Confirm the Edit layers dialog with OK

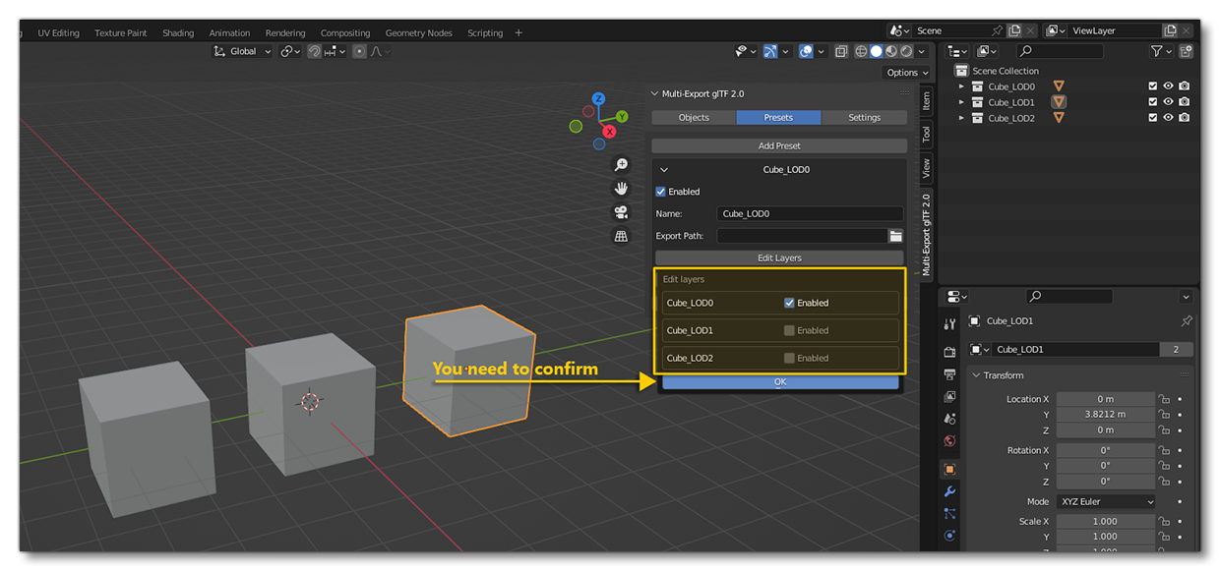[779, 381]
